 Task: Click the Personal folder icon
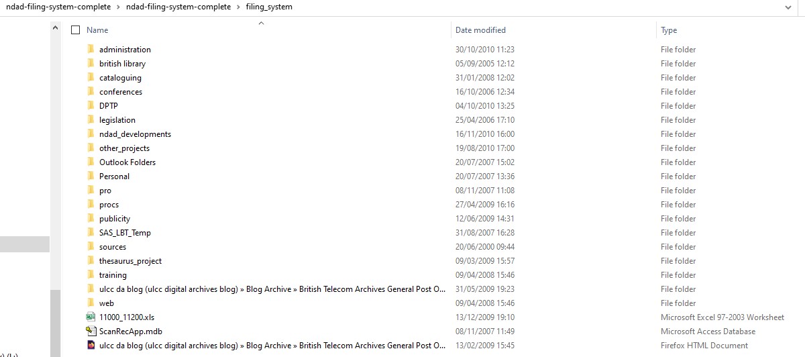(x=91, y=176)
